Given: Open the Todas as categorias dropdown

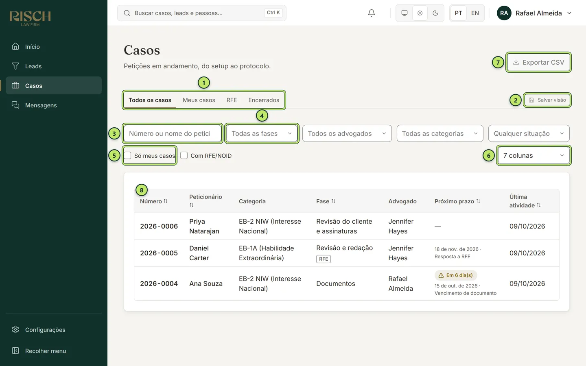Looking at the screenshot, I should click(440, 133).
